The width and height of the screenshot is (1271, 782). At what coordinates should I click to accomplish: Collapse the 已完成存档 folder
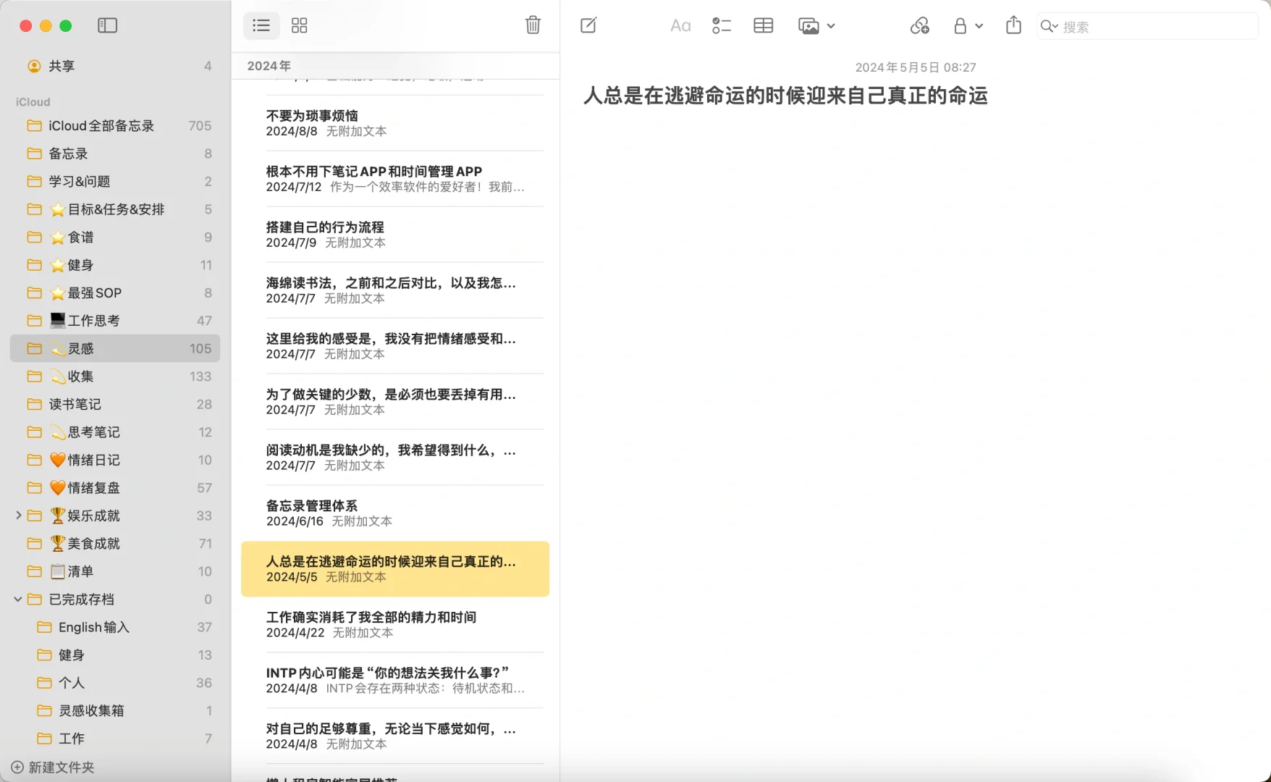pyautogui.click(x=18, y=599)
